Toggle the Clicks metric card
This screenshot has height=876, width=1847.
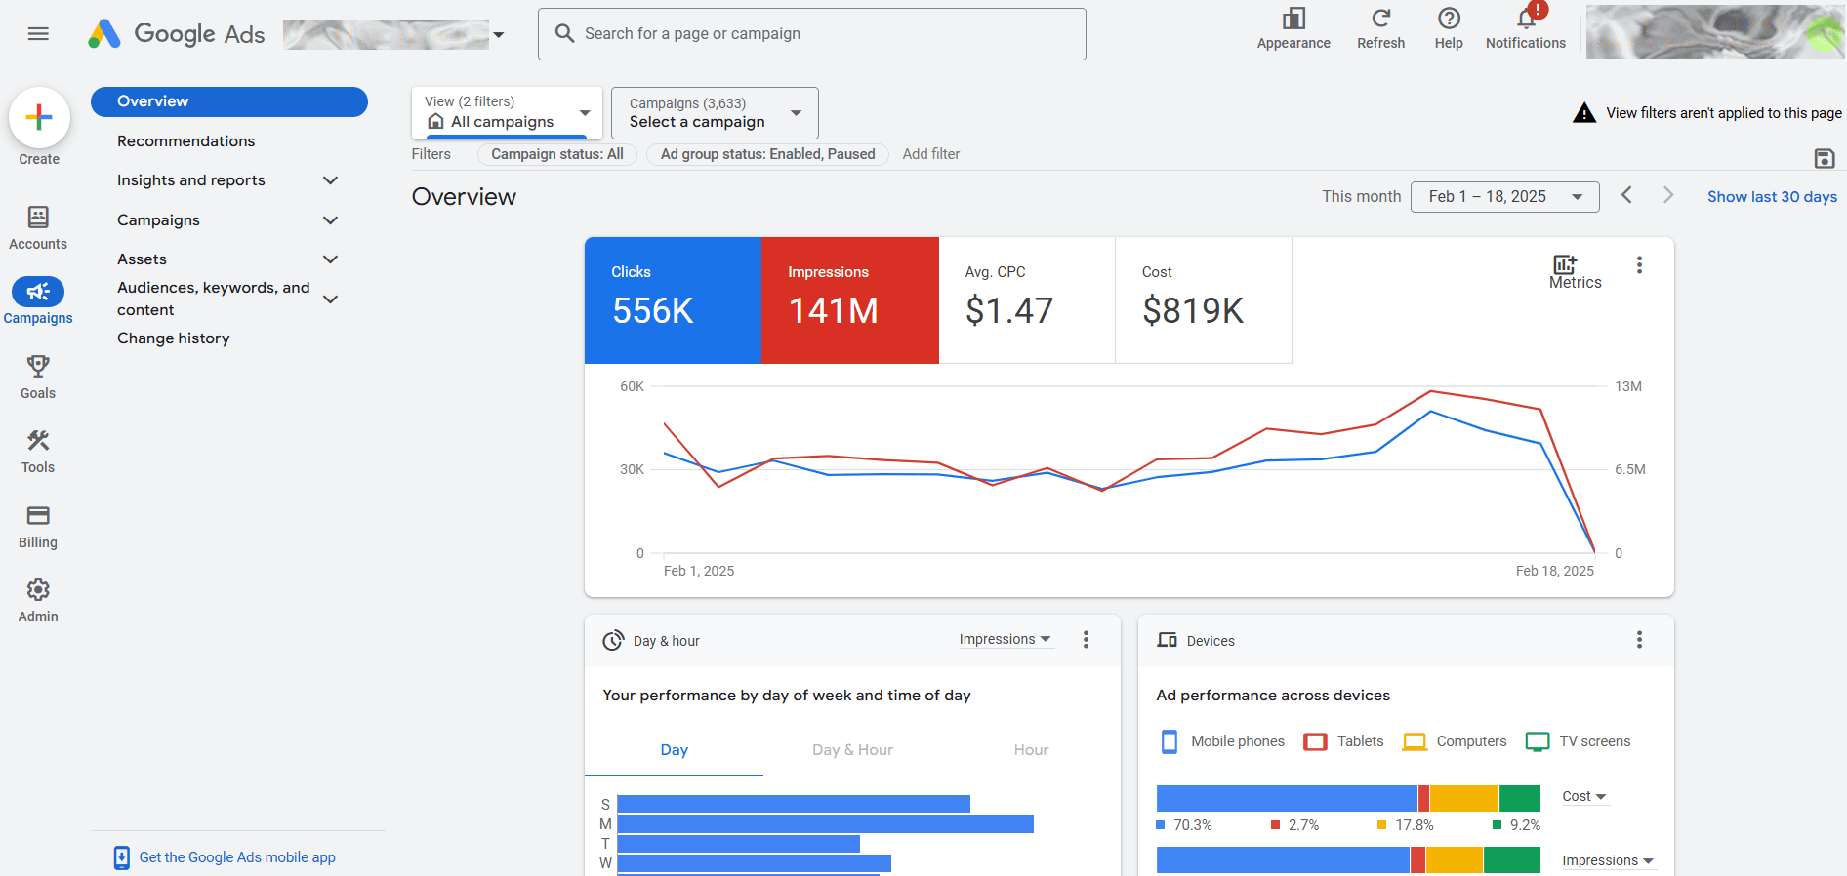(x=672, y=300)
